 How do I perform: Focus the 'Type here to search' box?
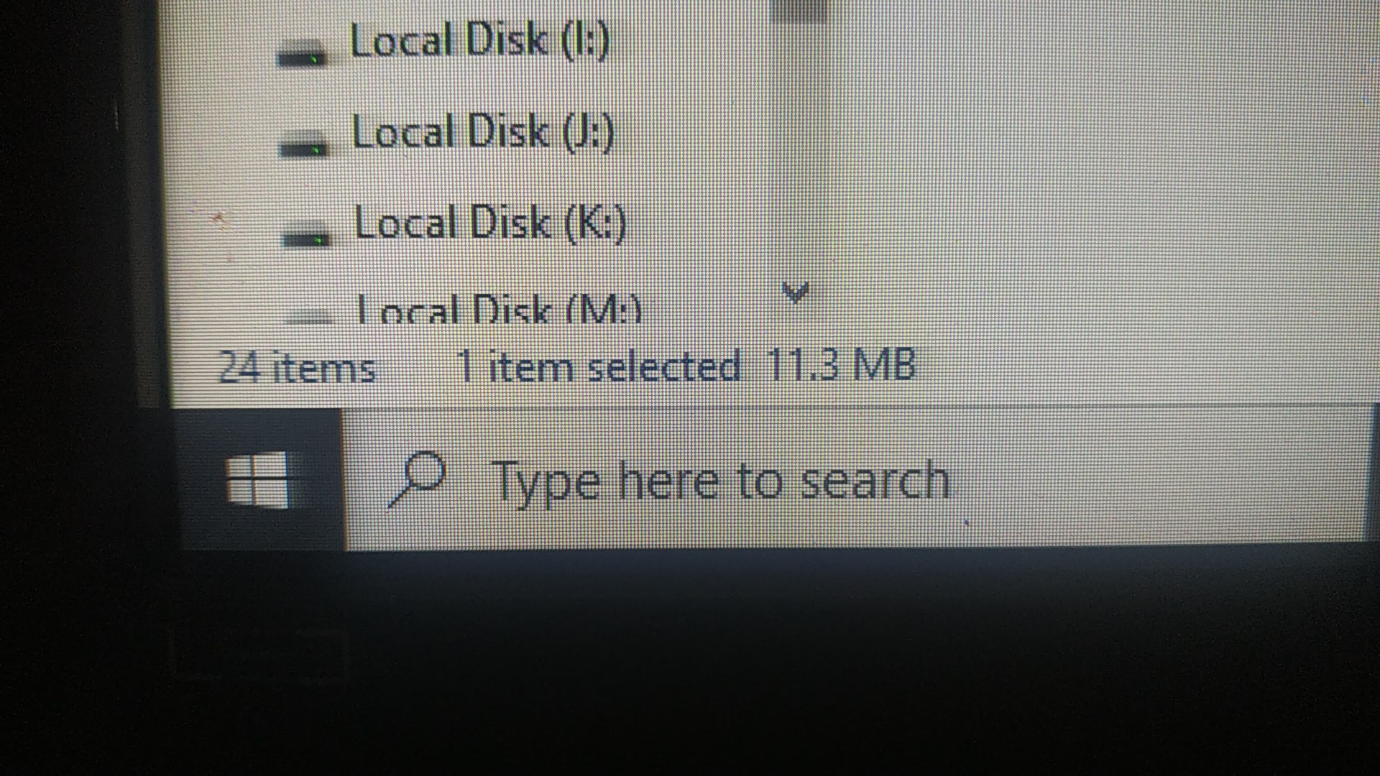[854, 479]
